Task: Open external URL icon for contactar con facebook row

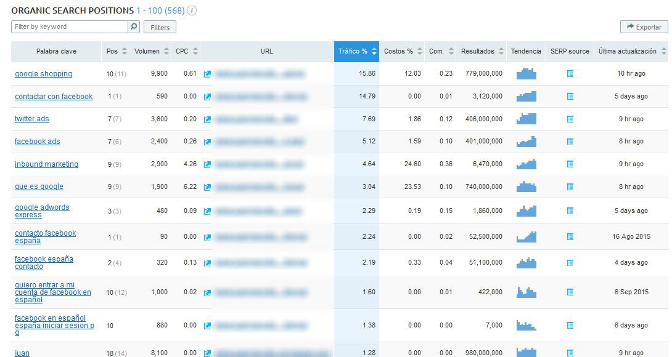Action: point(207,97)
